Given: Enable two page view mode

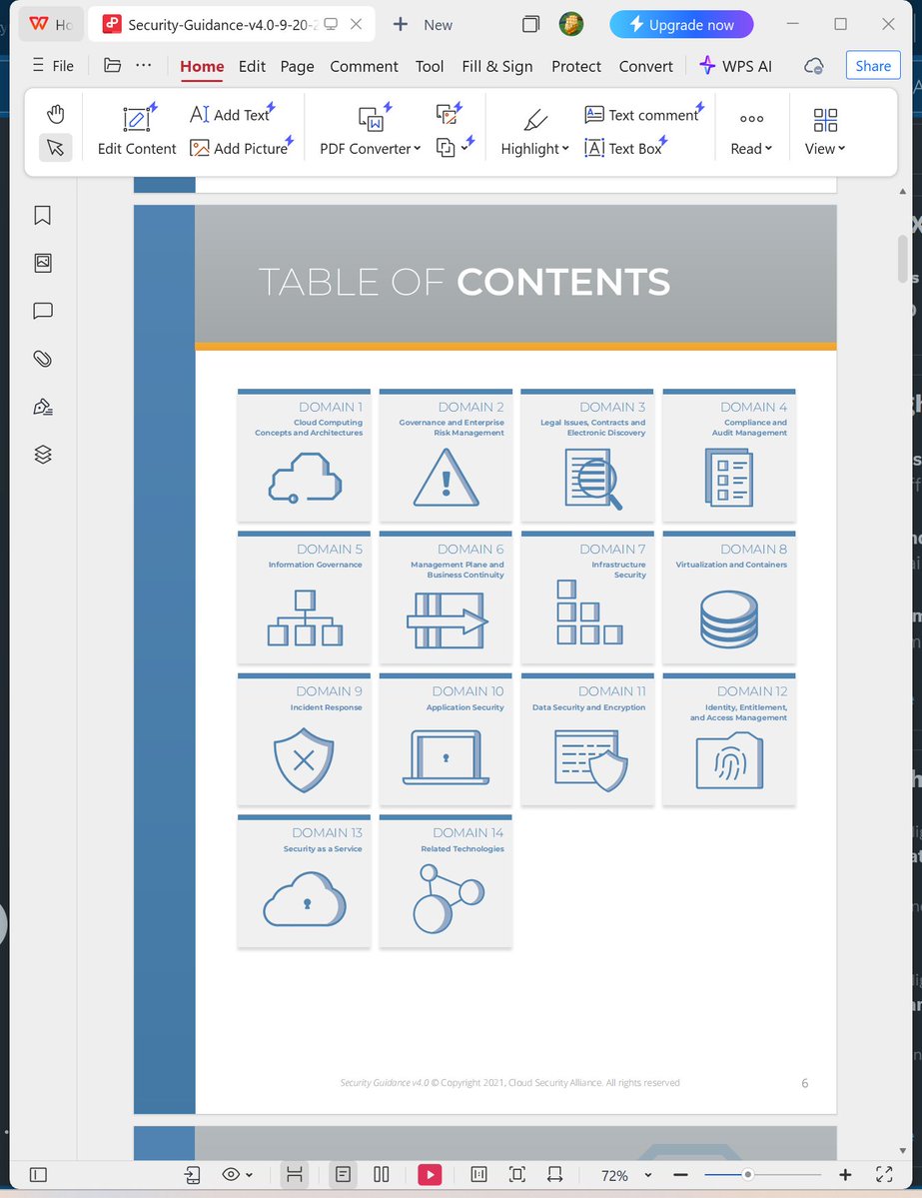Looking at the screenshot, I should [382, 1175].
